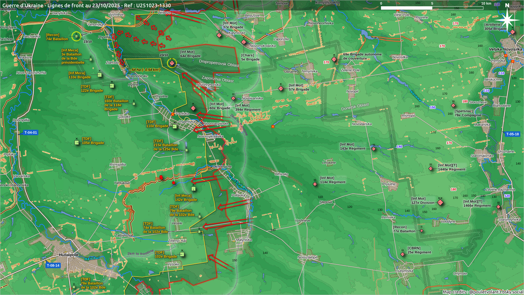The height and width of the screenshot is (295, 524).
Task: Click the circled 64e Brigade unit marker
Action: 172,63
